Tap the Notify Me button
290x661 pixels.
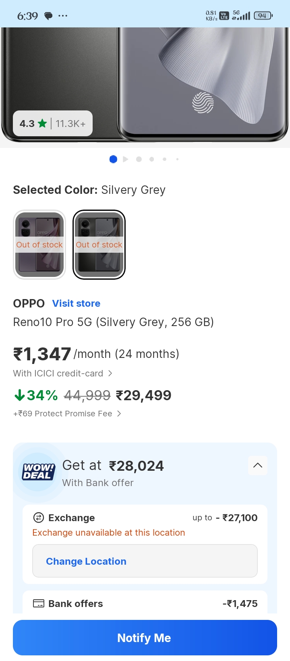(145, 638)
